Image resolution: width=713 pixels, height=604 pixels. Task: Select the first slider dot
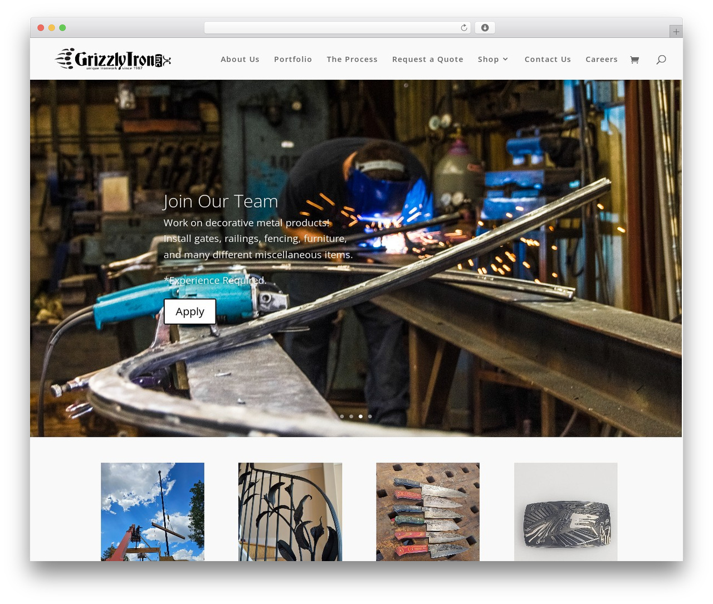[342, 416]
